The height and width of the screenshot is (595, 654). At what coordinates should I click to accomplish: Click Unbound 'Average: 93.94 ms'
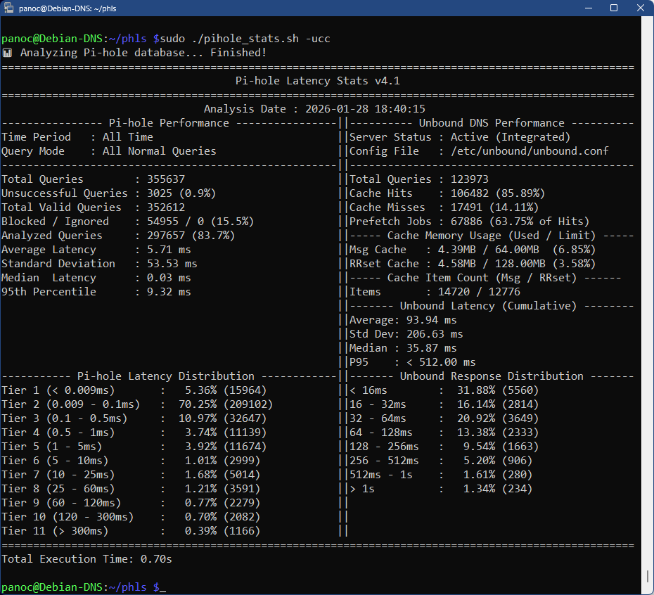coord(403,320)
